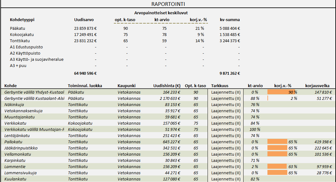Select the Arvopainotteiset keskiluvut heading
Screen dimensions: 336x182
coord(161,13)
